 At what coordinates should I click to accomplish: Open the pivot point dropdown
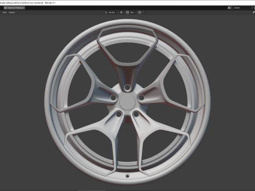tap(122, 12)
